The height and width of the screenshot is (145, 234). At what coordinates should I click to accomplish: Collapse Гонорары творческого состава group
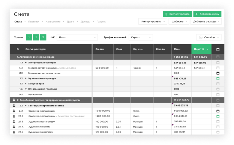26,106
